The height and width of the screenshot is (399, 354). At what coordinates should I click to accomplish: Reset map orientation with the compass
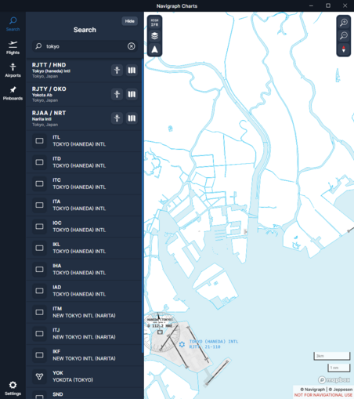[344, 49]
